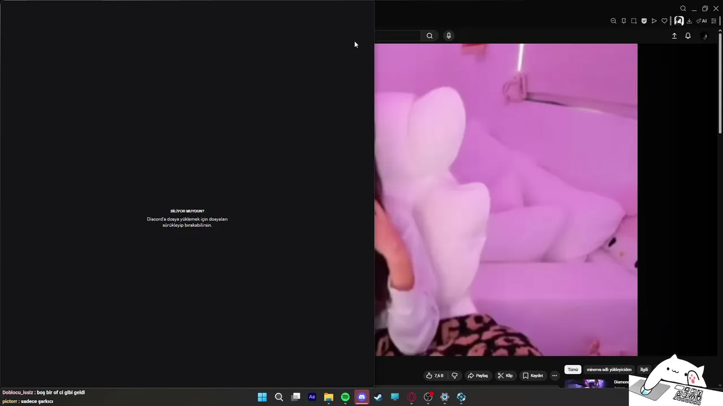Click the browser search icon in title bar
The image size is (723, 406).
pyautogui.click(x=683, y=8)
